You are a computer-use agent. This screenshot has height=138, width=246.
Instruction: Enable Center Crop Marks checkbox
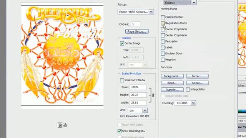163,35
